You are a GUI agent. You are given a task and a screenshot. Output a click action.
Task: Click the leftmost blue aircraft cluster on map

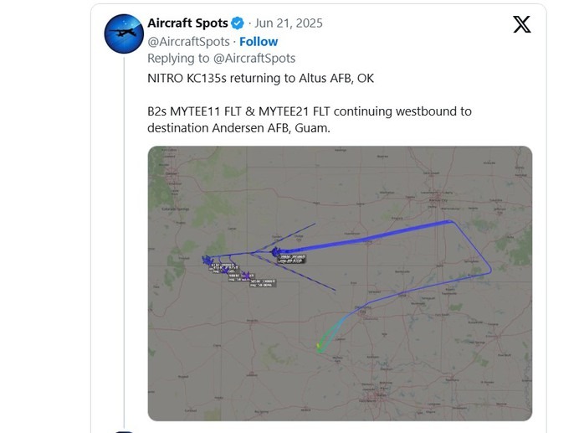(207, 260)
